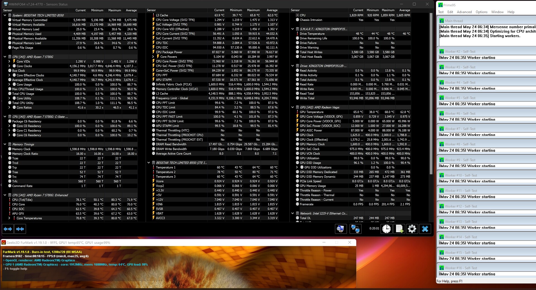Click the blue X close-sensors icon in HWiNFO toolbar

425,229
